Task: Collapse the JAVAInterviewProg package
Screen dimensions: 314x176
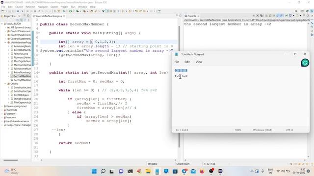Action: tap(5, 43)
